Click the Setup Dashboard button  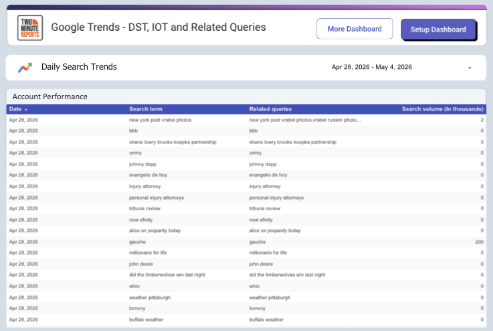(438, 29)
